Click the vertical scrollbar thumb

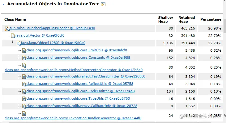tap(224, 26)
